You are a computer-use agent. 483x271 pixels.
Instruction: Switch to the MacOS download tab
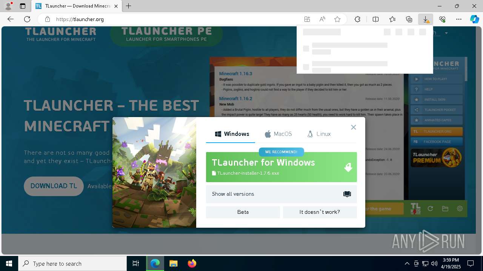278,134
